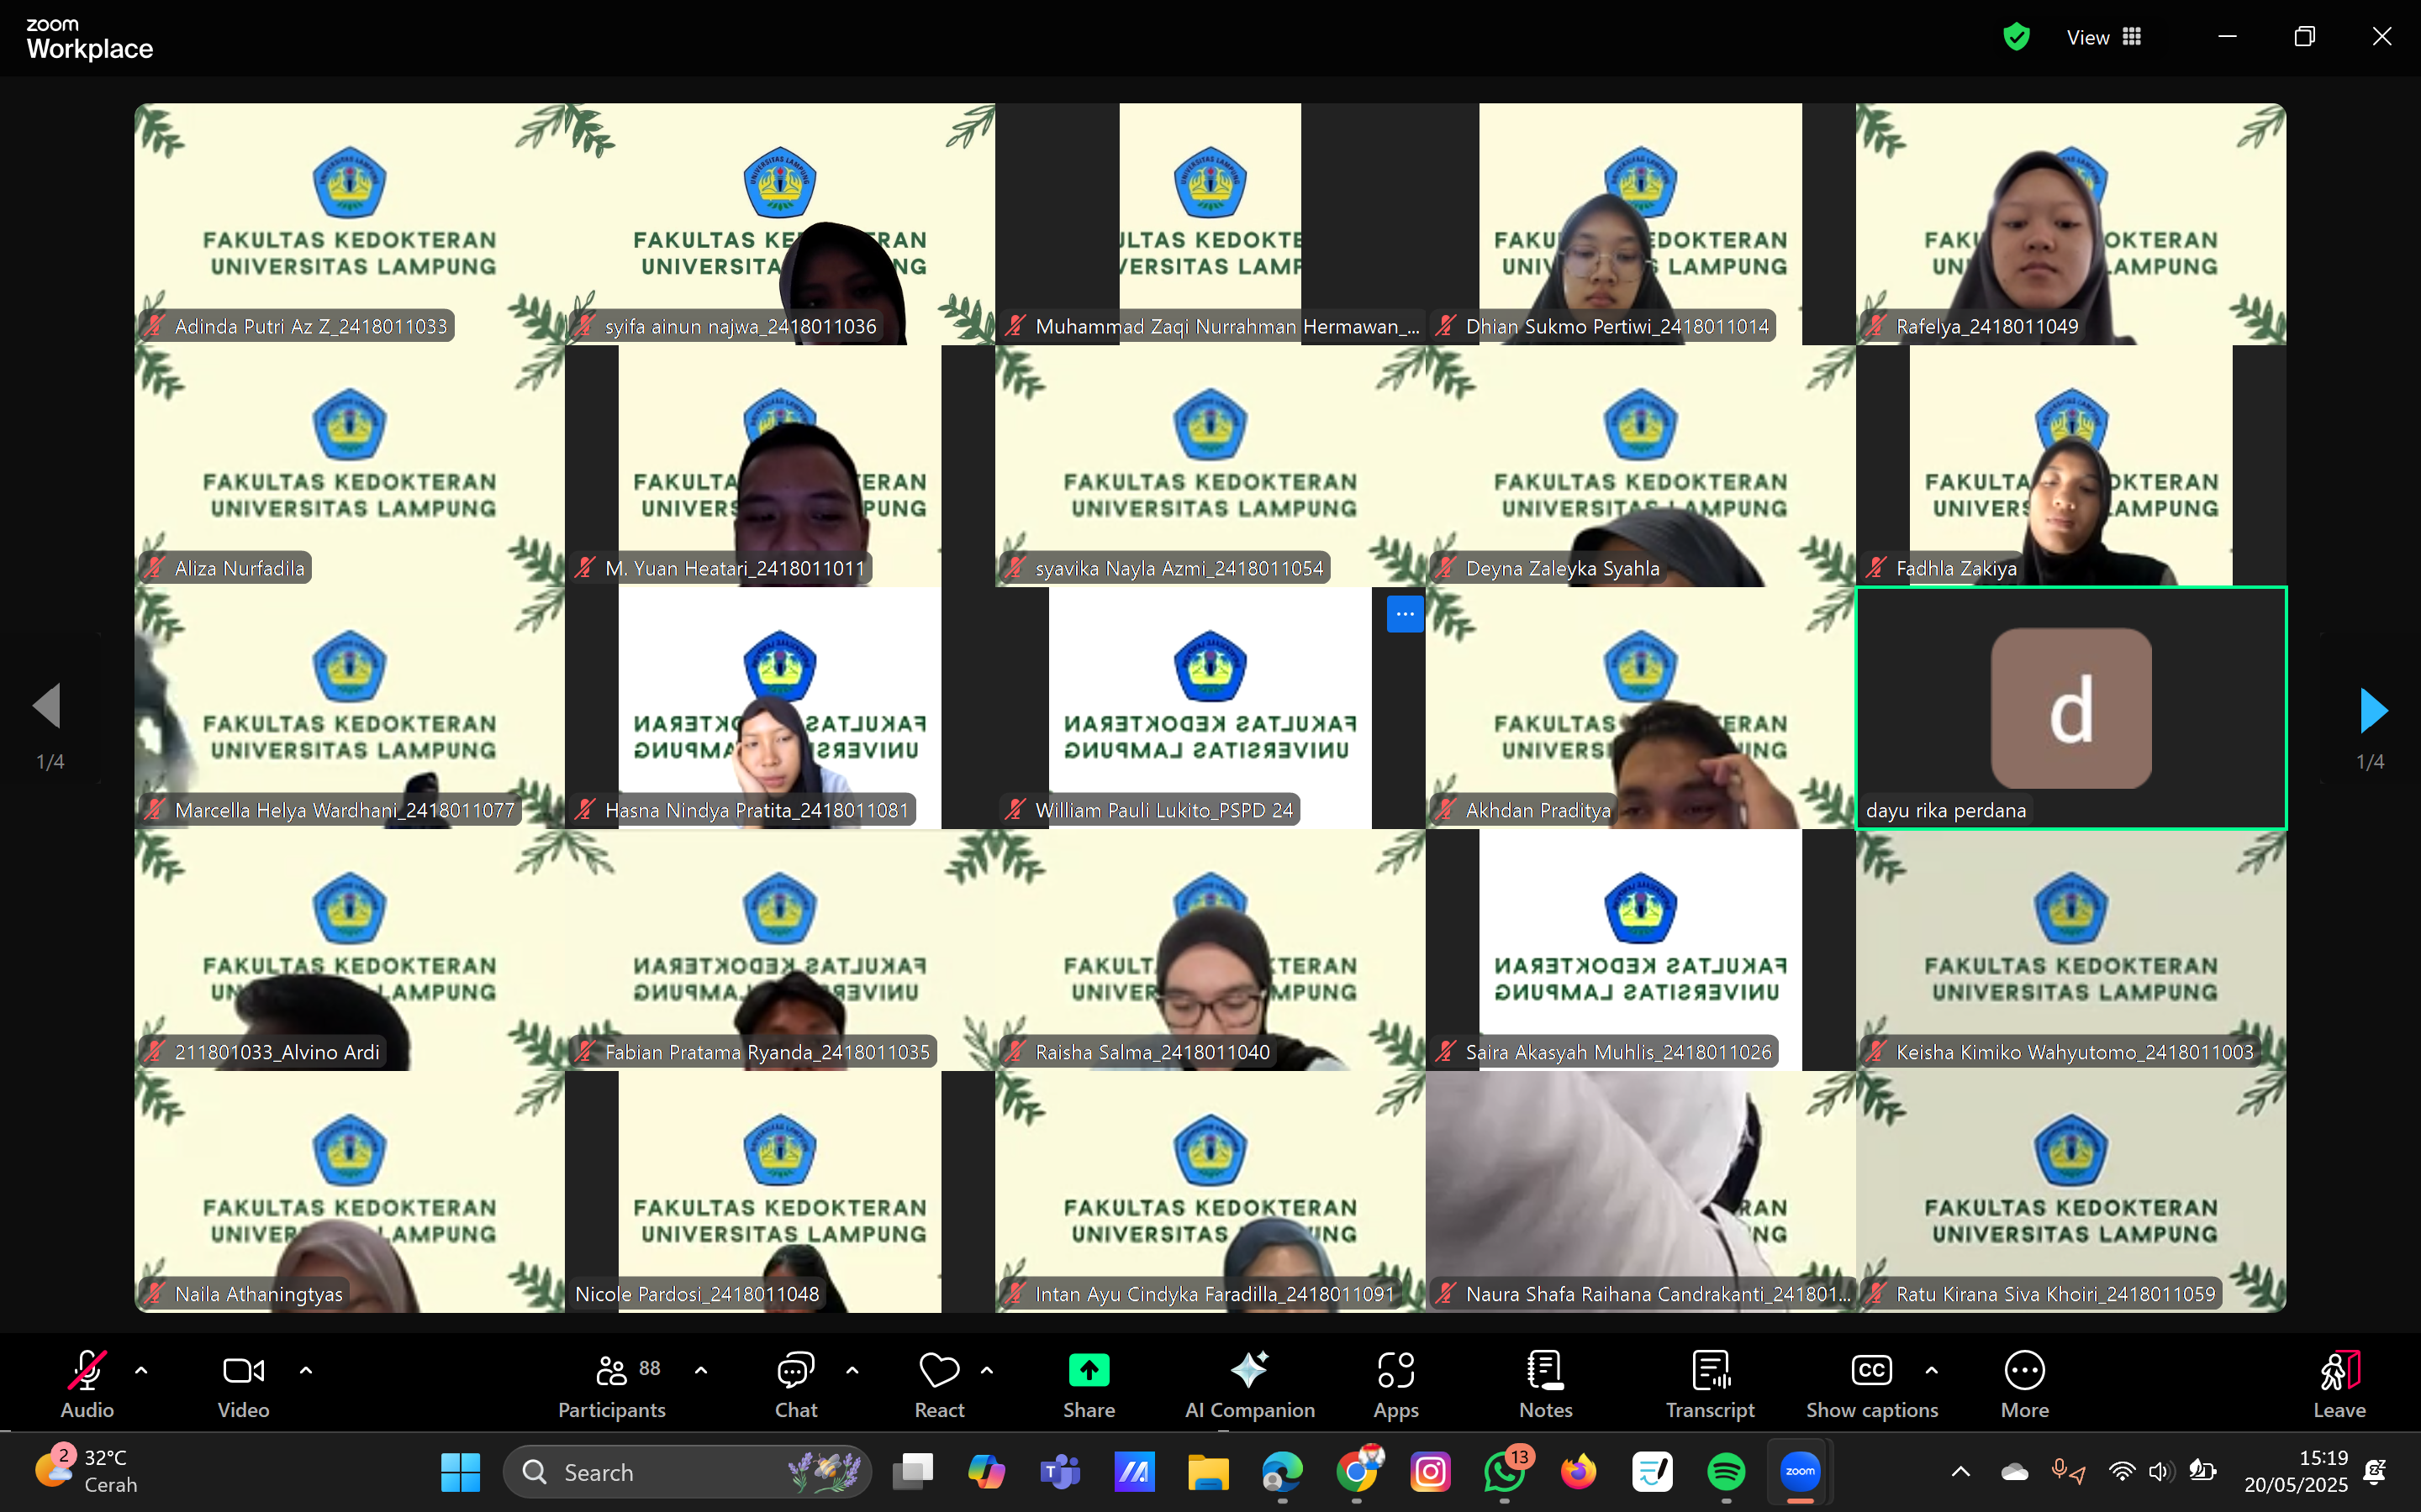The width and height of the screenshot is (2421, 1512).
Task: Expand the React options arrow
Action: 988,1370
